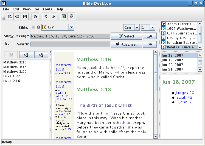Click the save floppy disk icon
The width and height of the screenshot is (205, 146).
point(25,16)
